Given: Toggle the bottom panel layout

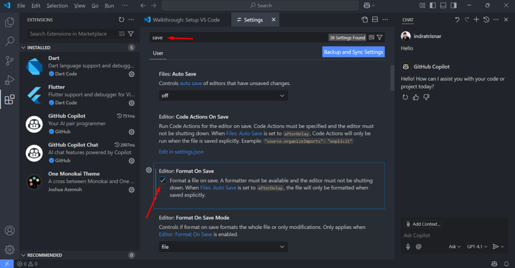Looking at the screenshot, I should point(443,5).
